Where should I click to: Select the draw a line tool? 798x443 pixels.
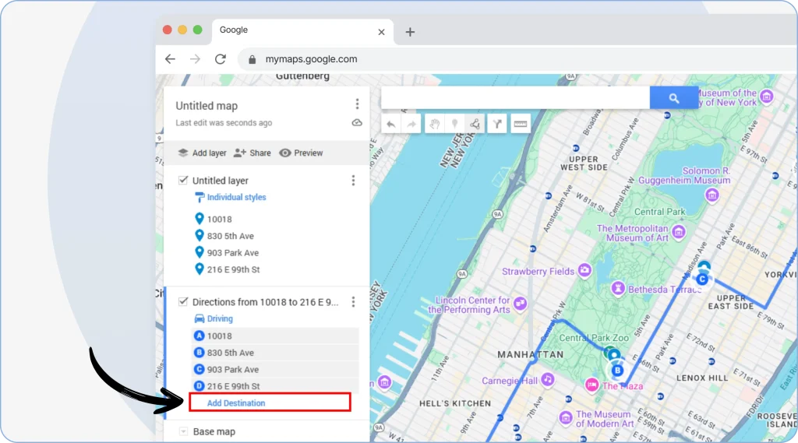point(475,124)
